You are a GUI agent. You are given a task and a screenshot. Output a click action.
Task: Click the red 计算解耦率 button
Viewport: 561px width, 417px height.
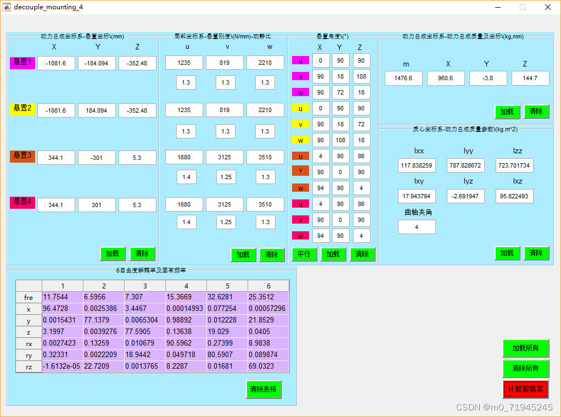tap(525, 389)
